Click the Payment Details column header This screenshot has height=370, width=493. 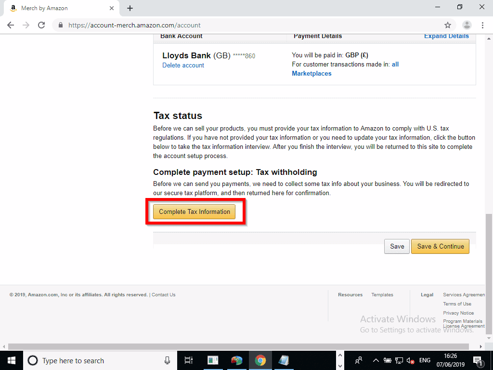(x=318, y=36)
